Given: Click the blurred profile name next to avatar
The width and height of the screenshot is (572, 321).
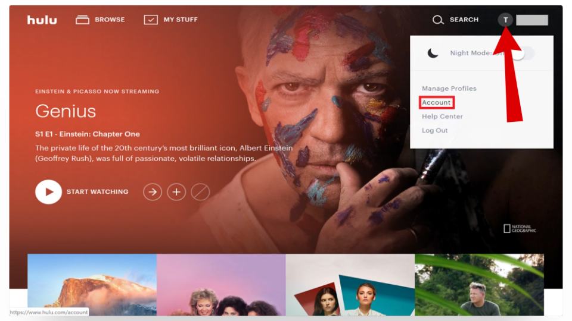Looking at the screenshot, I should click(x=532, y=20).
